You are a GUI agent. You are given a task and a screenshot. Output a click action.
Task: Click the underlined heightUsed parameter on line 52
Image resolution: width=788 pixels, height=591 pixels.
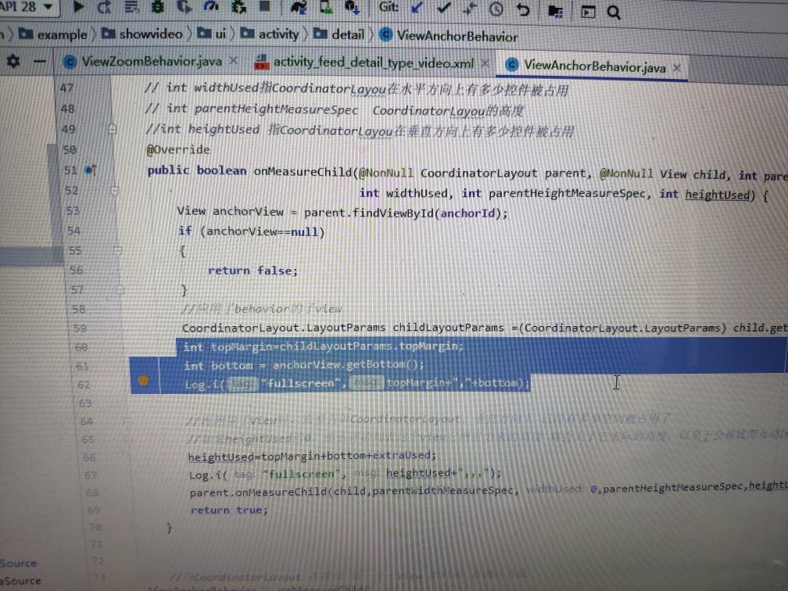pyautogui.click(x=717, y=195)
